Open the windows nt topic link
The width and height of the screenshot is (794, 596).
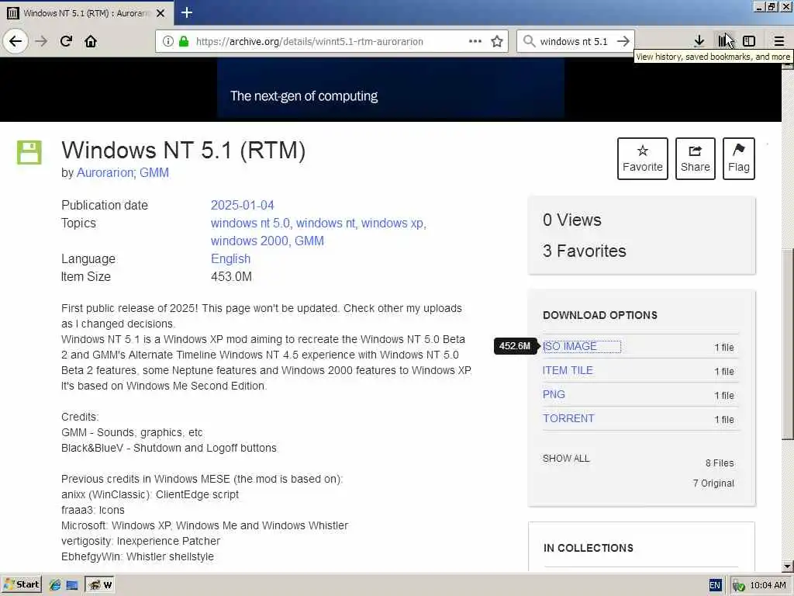(x=325, y=223)
